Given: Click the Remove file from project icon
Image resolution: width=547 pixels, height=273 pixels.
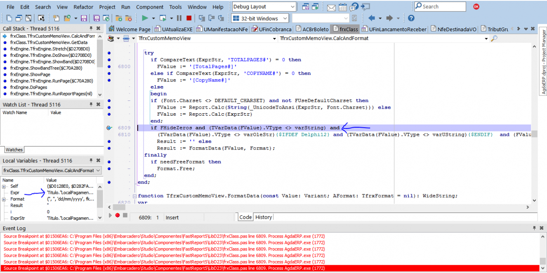Looking at the screenshot, I should [x=129, y=18].
